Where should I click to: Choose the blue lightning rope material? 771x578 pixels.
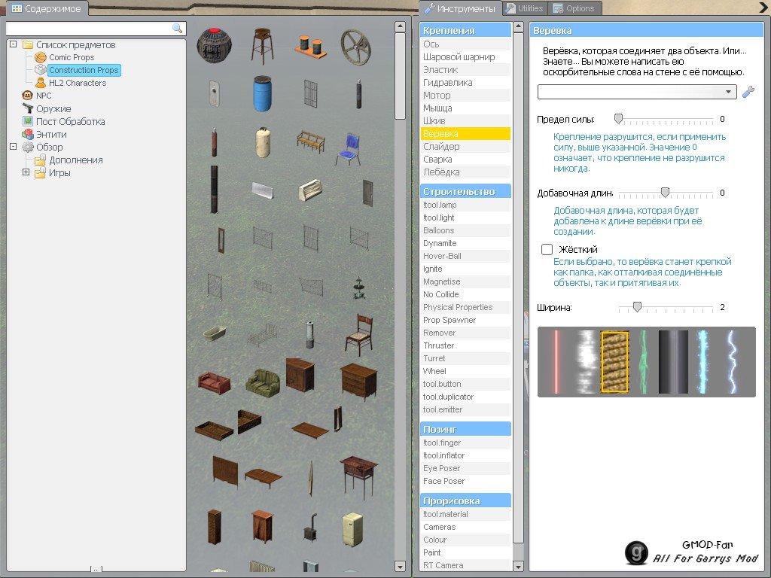point(732,362)
